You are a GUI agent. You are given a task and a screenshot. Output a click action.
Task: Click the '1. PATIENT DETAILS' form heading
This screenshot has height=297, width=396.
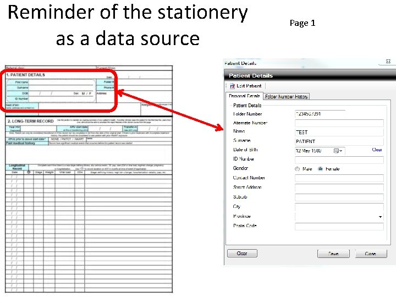click(25, 75)
